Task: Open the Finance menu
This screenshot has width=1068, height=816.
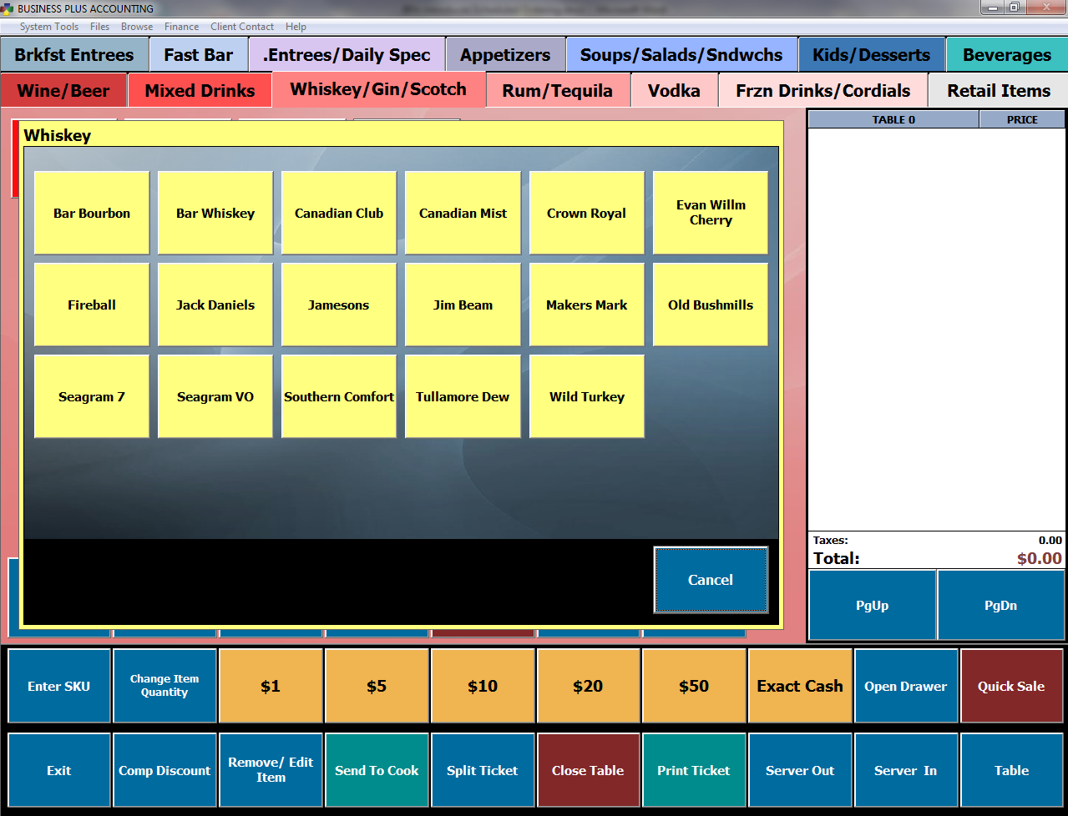Action: coord(181,27)
